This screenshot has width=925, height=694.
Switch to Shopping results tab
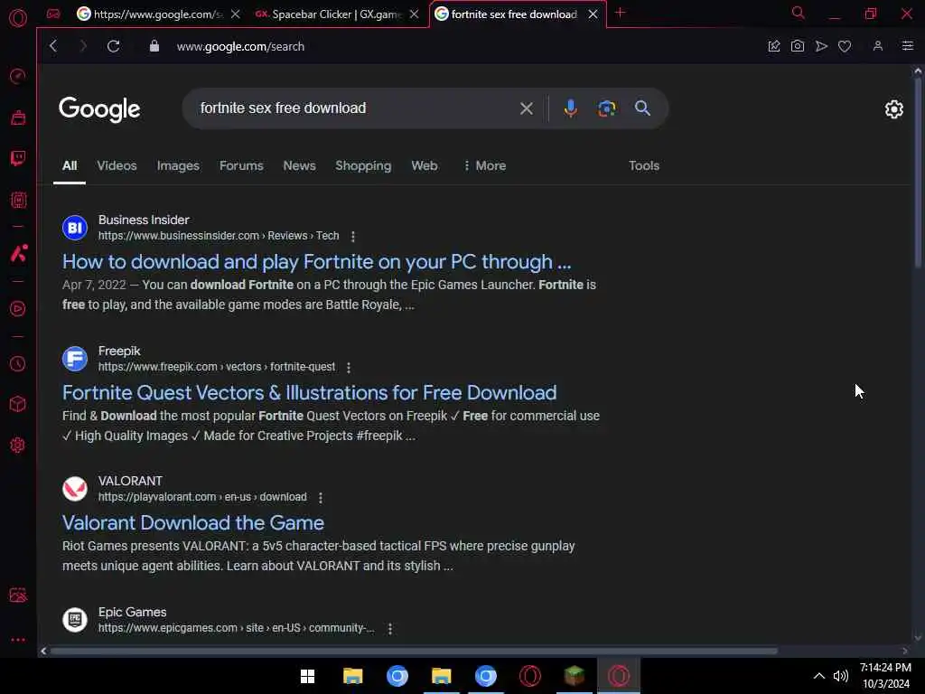(363, 166)
